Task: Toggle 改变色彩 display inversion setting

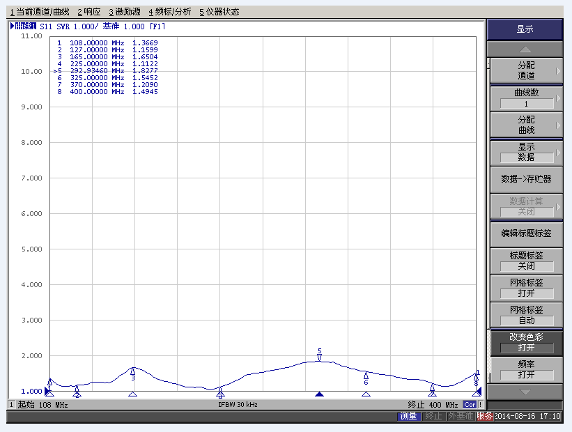Action: point(526,342)
